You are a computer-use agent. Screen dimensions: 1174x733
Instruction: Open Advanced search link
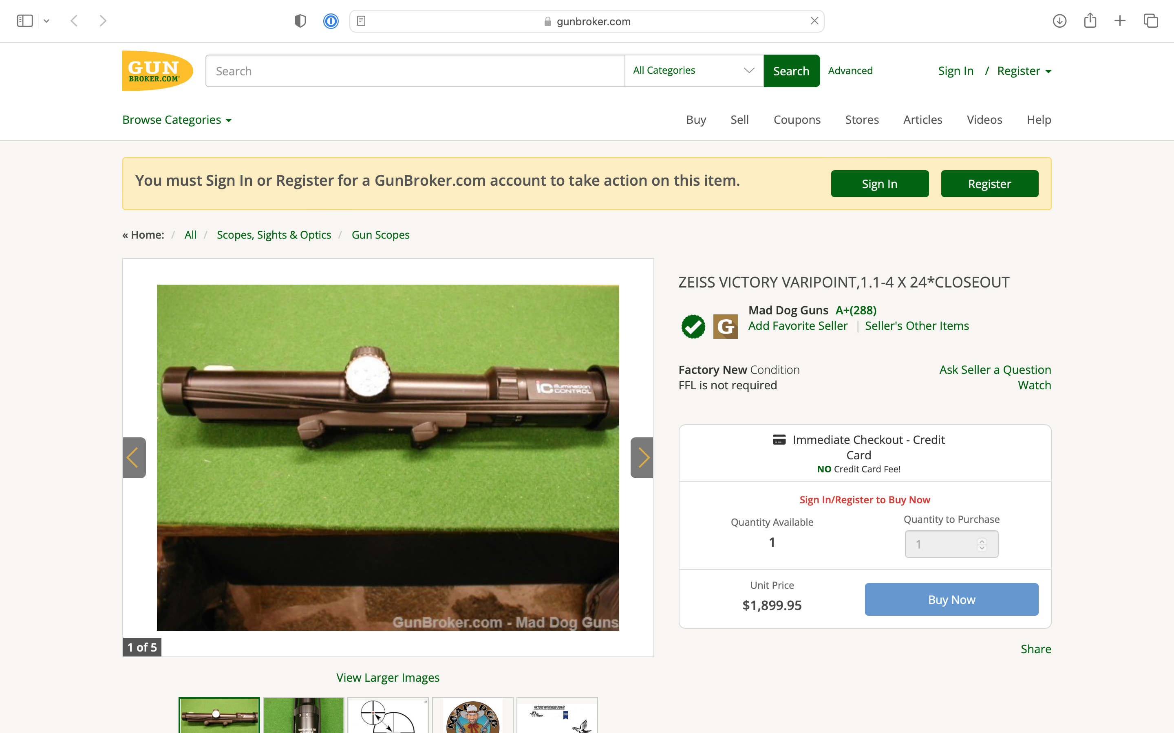click(850, 70)
